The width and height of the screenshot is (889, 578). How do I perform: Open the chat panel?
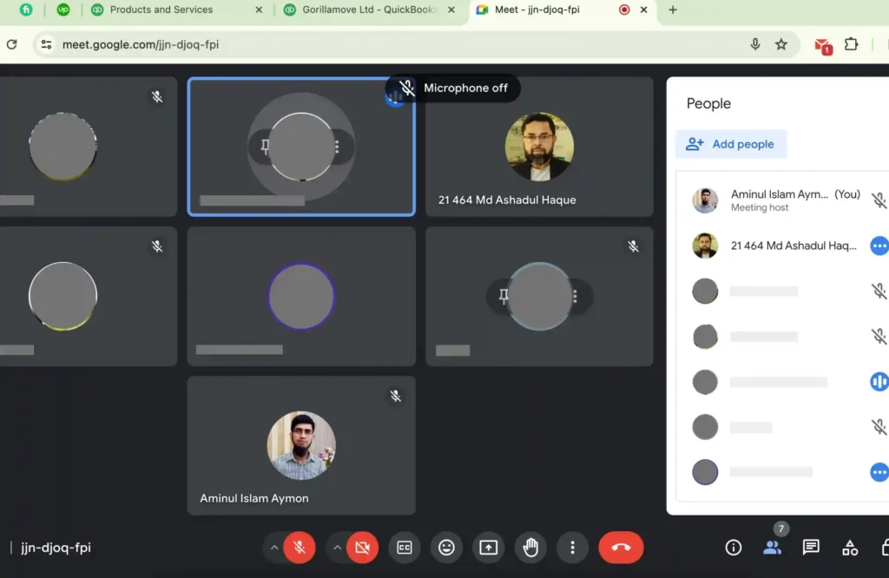(811, 548)
